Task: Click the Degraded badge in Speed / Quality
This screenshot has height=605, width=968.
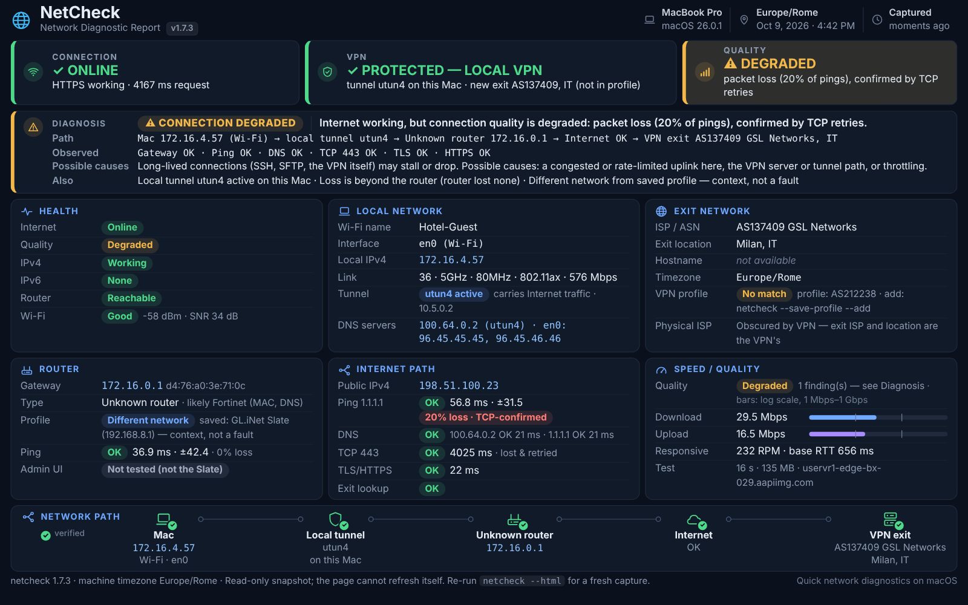Action: tap(765, 386)
